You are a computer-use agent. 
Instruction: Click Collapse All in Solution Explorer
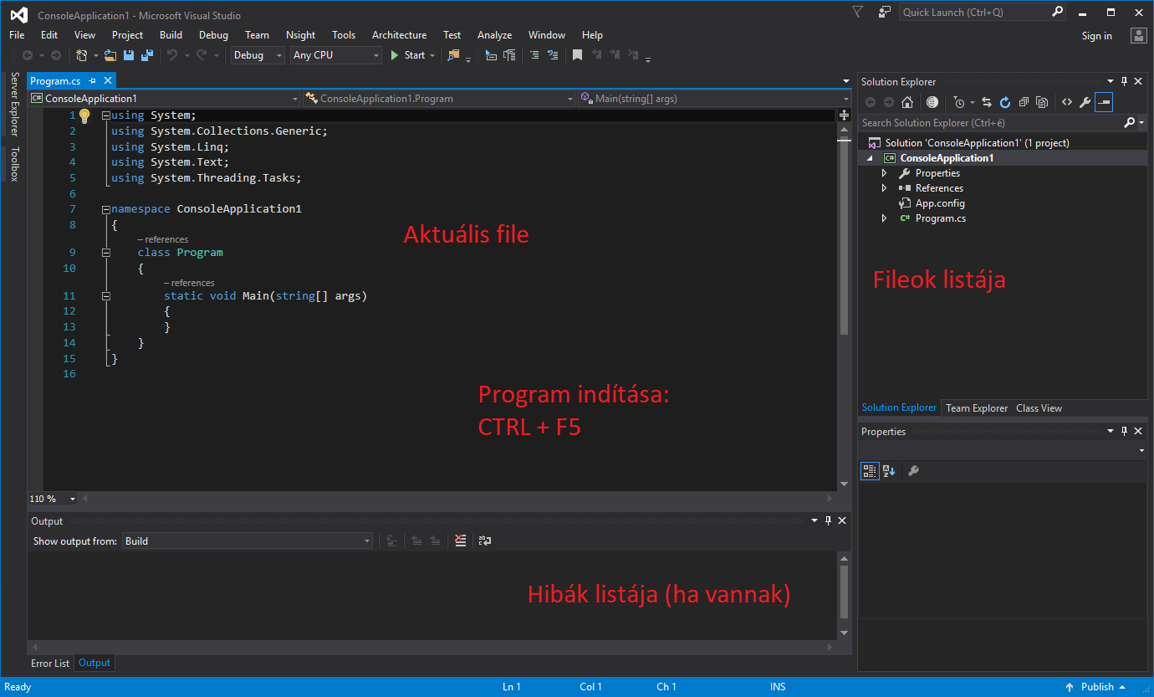point(1024,102)
